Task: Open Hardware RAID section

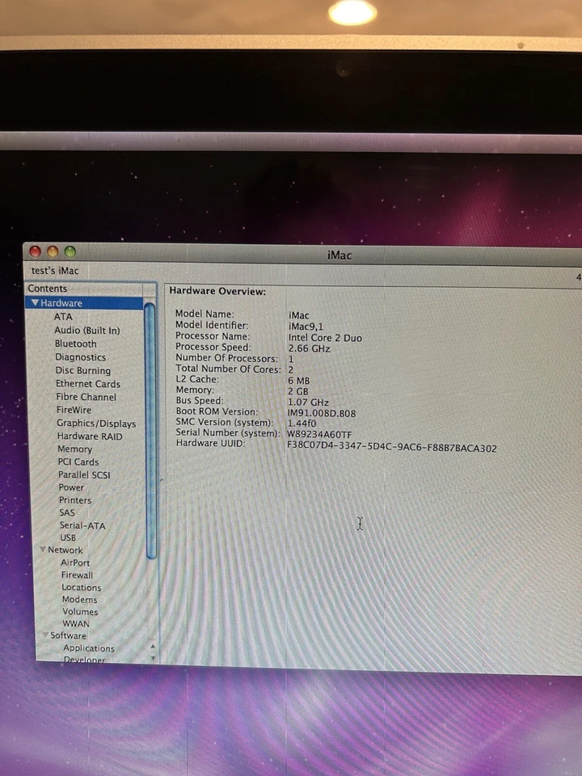Action: (x=90, y=436)
